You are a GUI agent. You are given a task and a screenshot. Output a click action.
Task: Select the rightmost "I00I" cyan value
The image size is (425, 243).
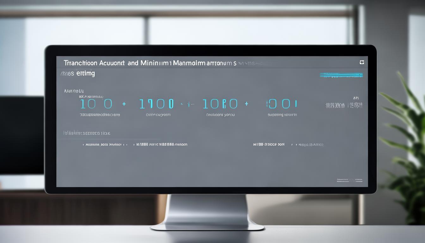pyautogui.click(x=282, y=104)
